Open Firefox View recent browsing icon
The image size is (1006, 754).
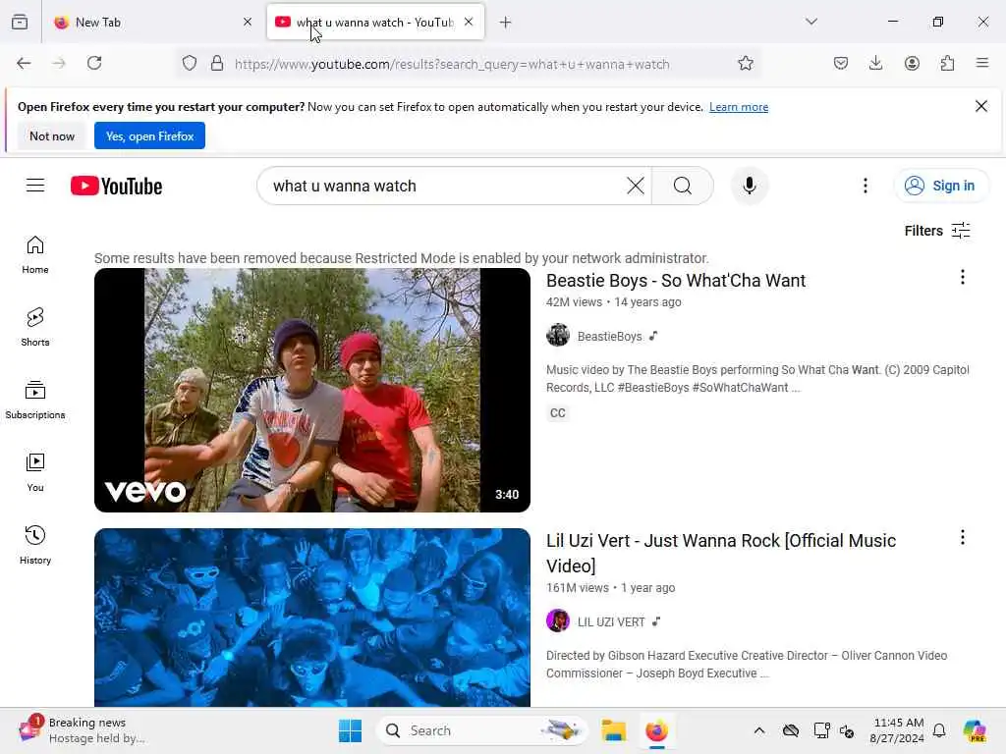(20, 22)
